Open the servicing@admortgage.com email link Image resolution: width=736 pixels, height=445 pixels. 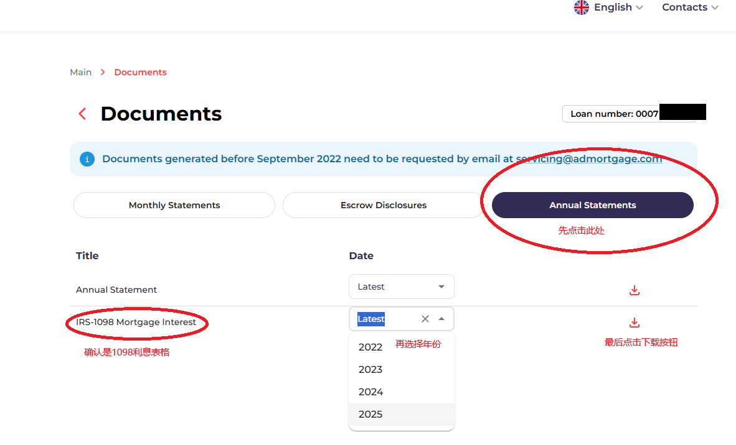coord(588,159)
